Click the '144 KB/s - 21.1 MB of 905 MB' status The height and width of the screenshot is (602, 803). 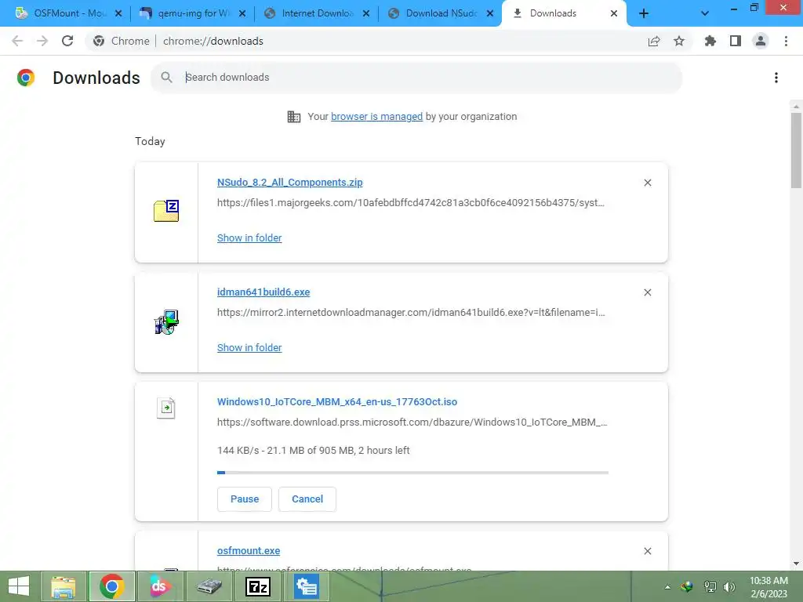pos(314,451)
